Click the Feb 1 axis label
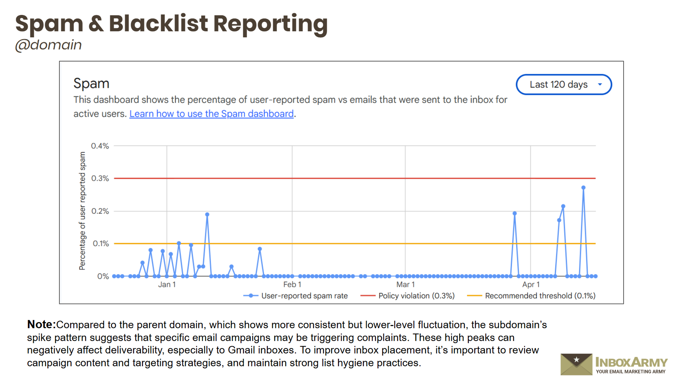 tap(292, 284)
